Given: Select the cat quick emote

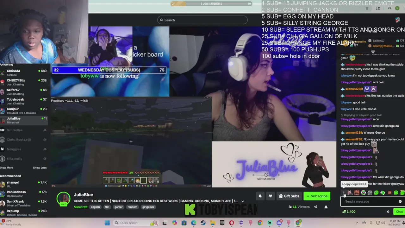Looking at the screenshot, I should [350, 193].
